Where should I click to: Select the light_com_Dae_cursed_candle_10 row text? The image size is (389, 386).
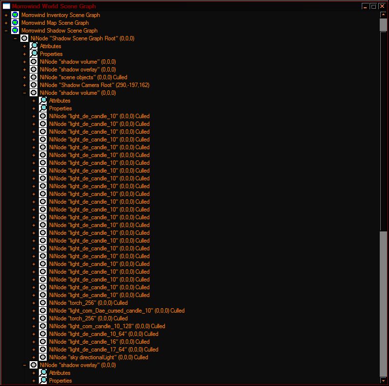(x=117, y=311)
